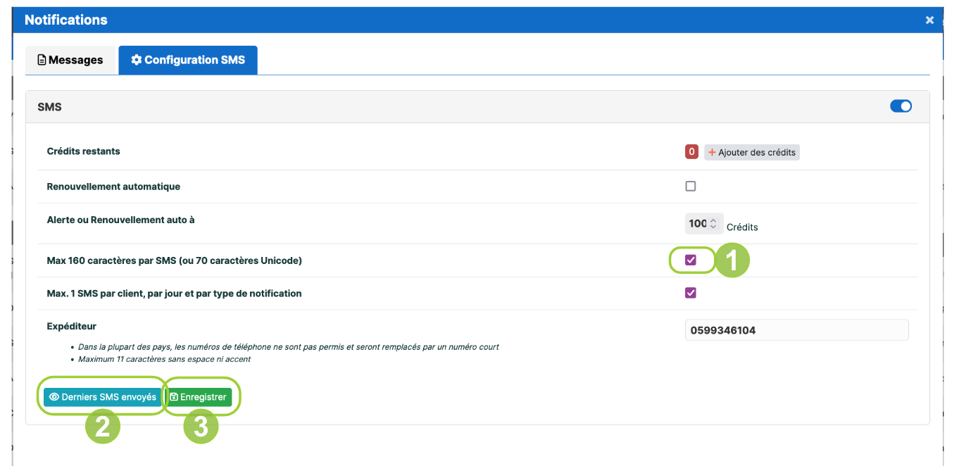This screenshot has width=959, height=466.
Task: Click the red remaining credits badge
Action: tap(691, 152)
